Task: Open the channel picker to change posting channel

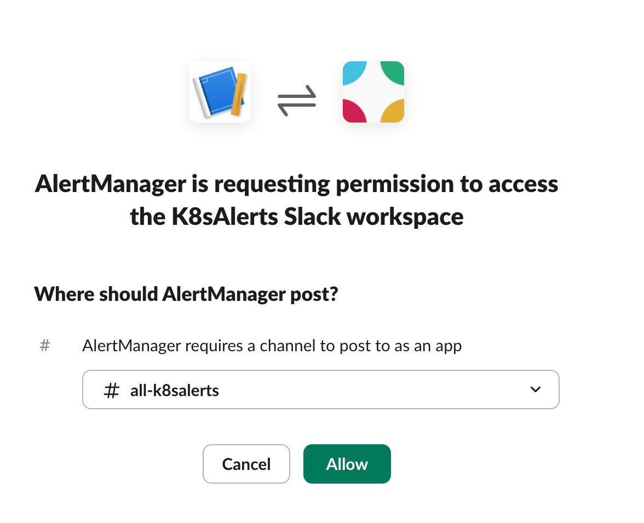Action: [x=321, y=390]
